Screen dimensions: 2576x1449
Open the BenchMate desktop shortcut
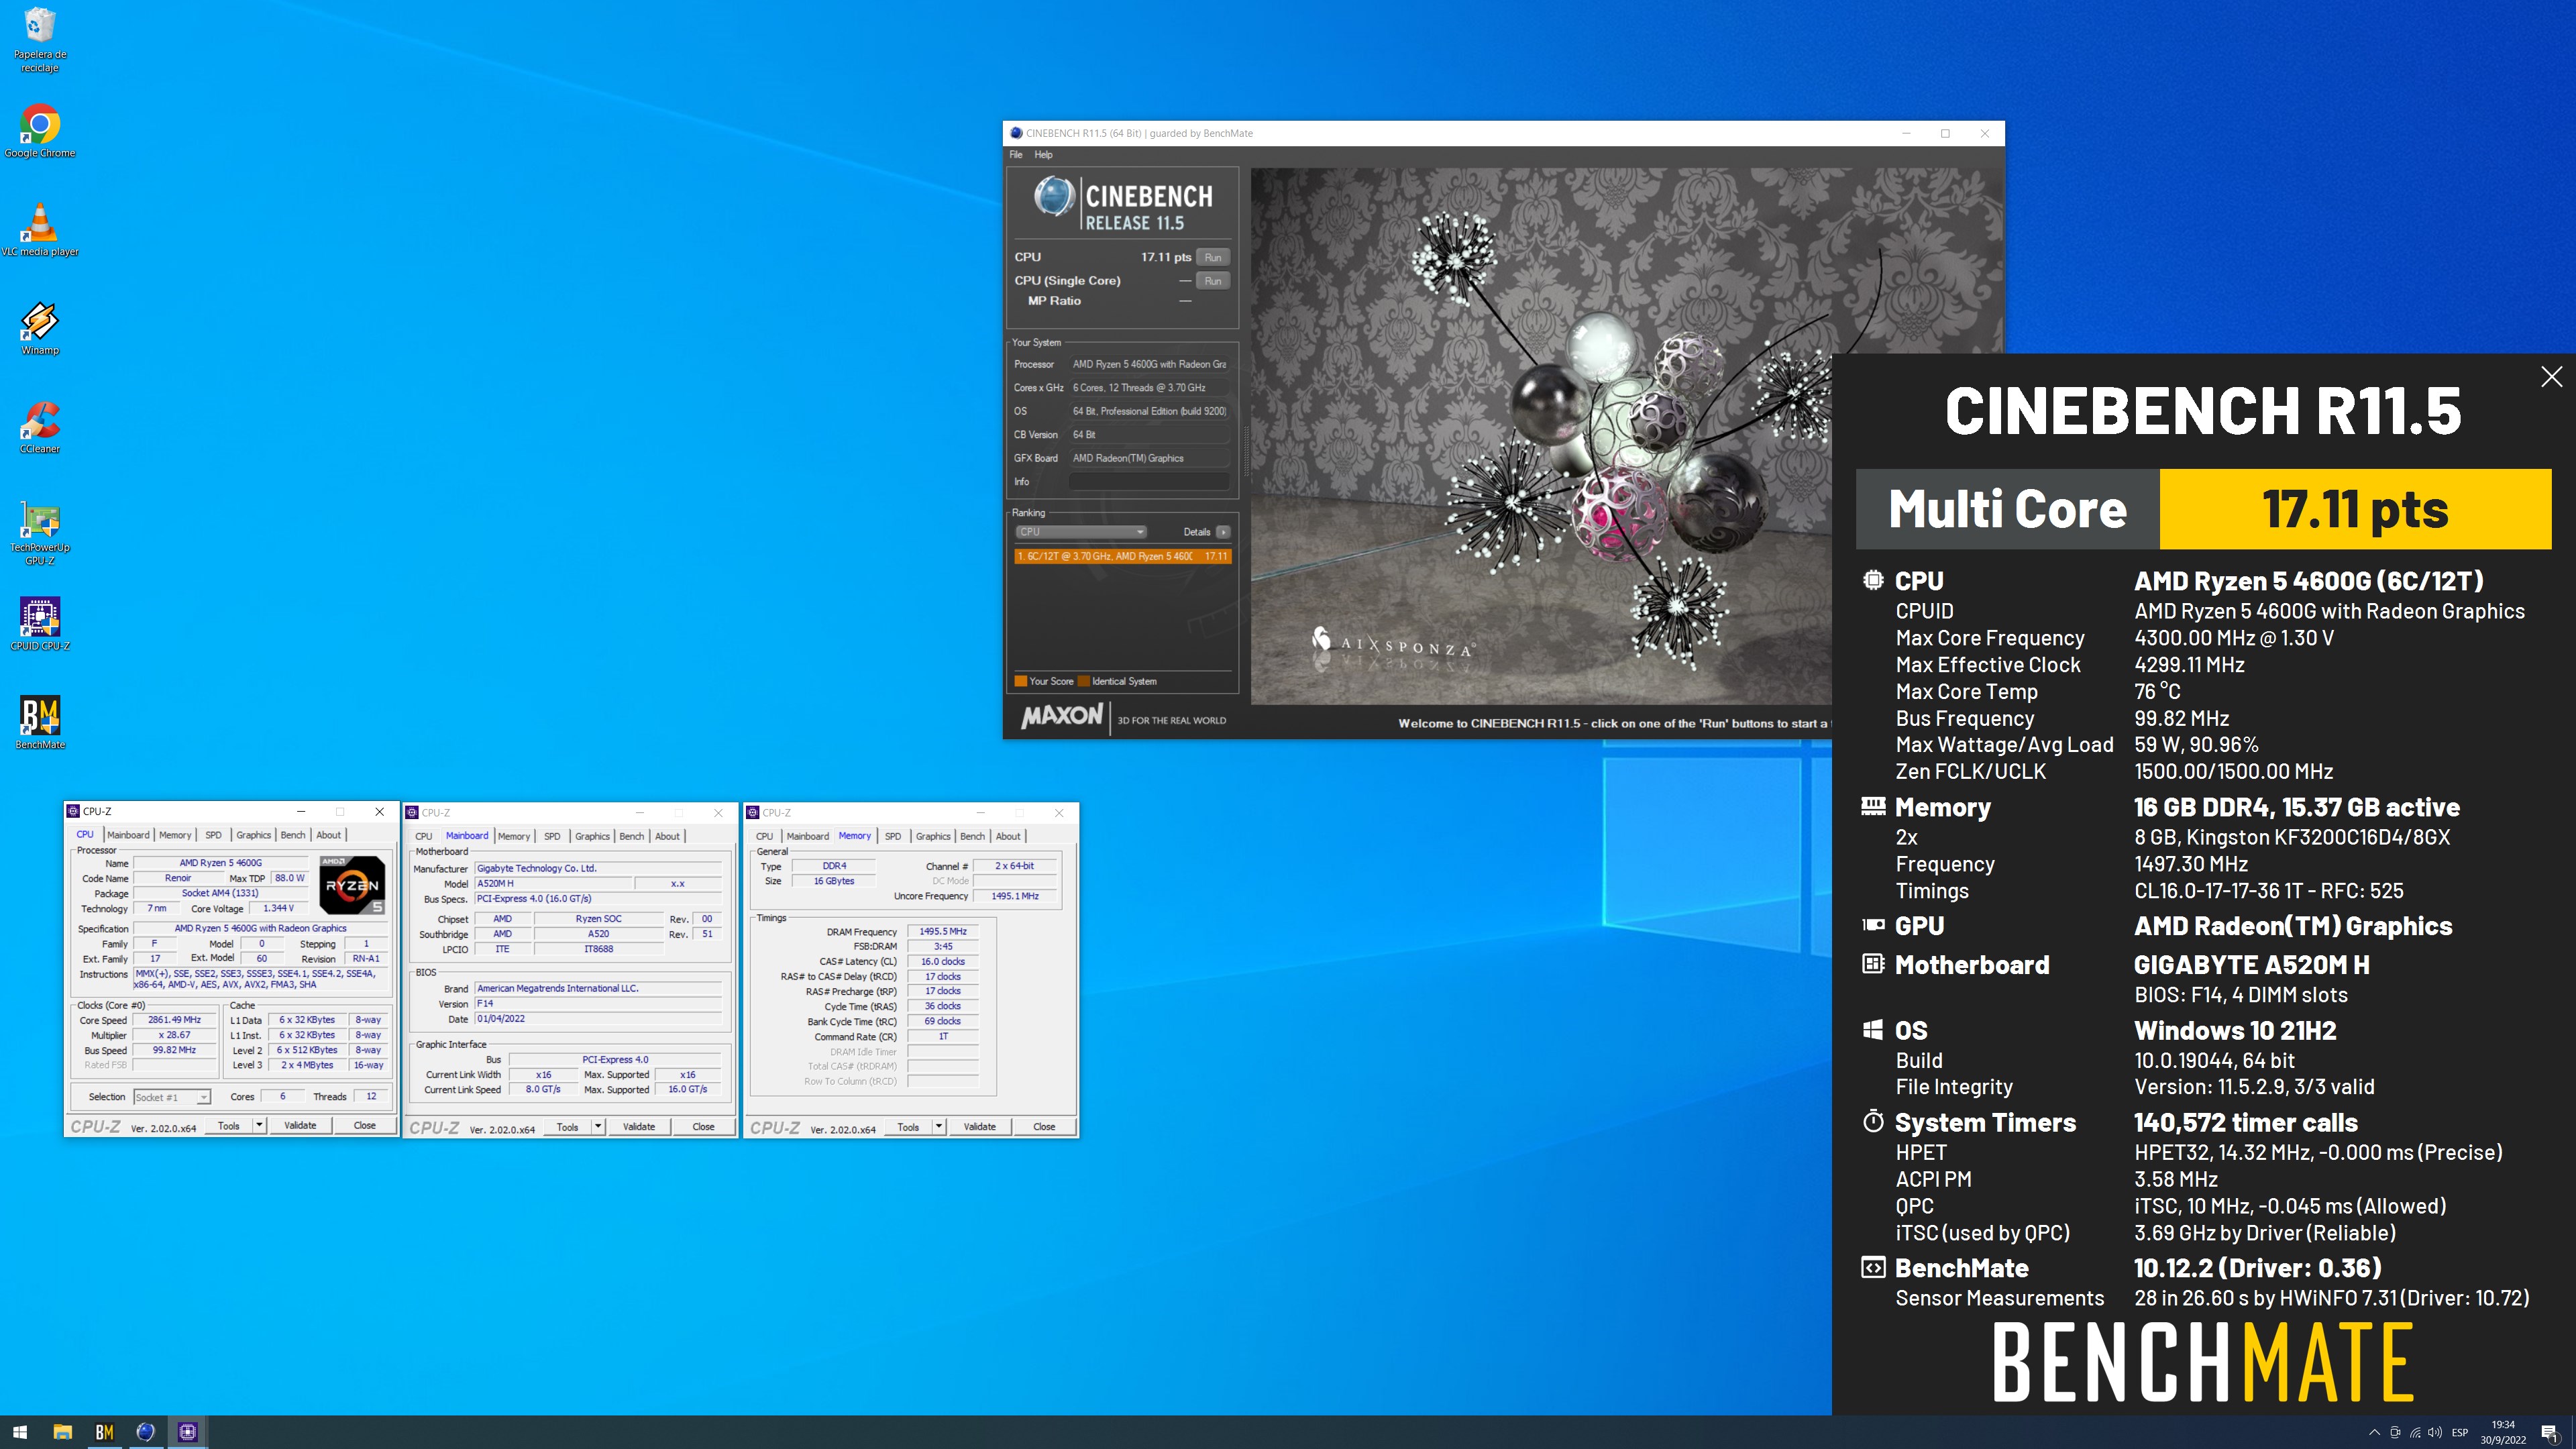click(40, 722)
